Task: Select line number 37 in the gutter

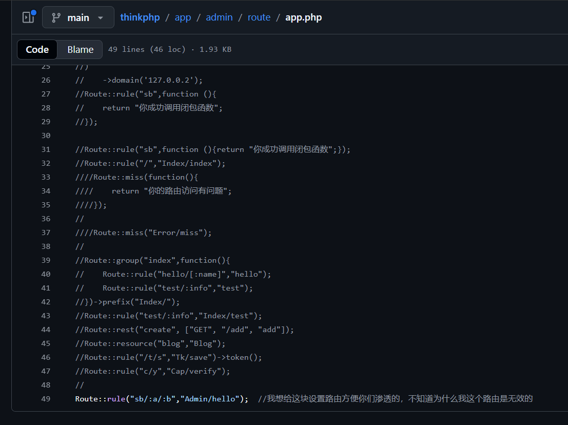Action: [46, 233]
